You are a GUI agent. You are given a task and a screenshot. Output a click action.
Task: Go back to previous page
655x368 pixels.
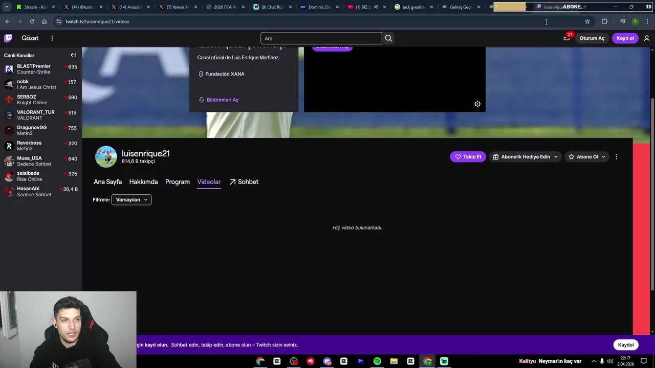7,21
